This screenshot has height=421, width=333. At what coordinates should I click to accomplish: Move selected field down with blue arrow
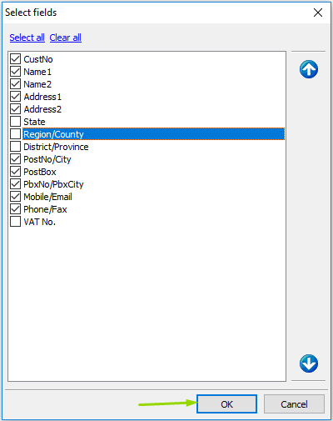point(309,363)
